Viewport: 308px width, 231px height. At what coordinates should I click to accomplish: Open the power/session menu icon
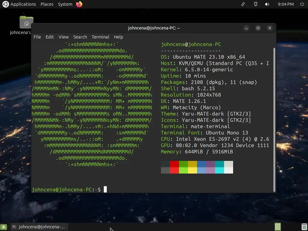point(302,4)
